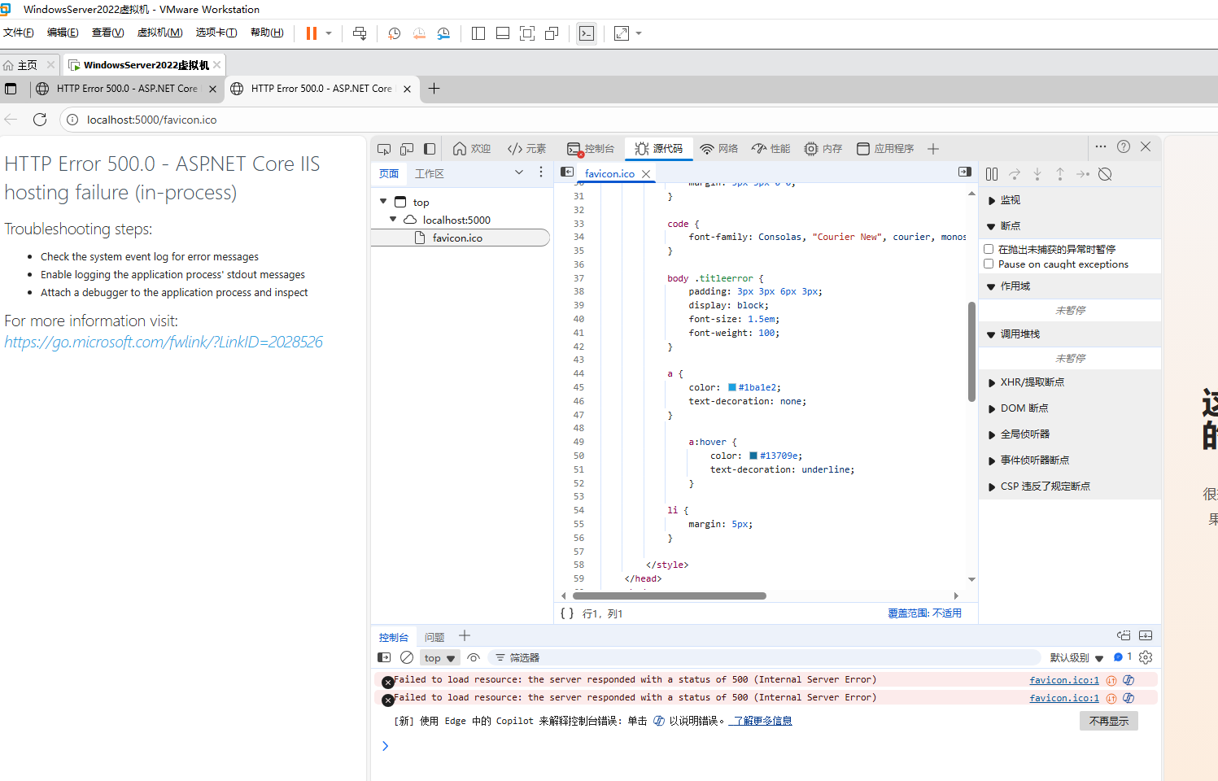Open console settings gear

tap(1146, 657)
